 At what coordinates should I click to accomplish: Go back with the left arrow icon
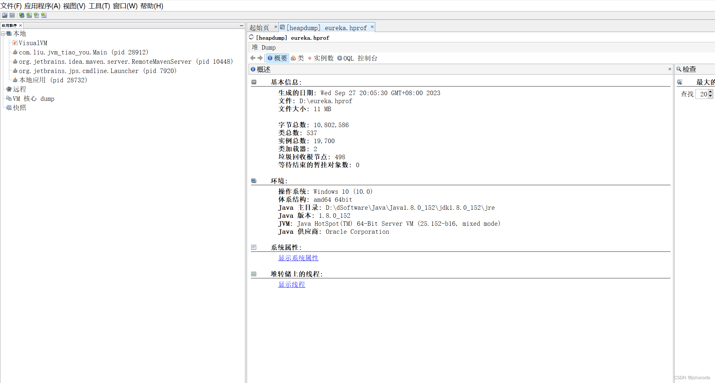tap(253, 58)
